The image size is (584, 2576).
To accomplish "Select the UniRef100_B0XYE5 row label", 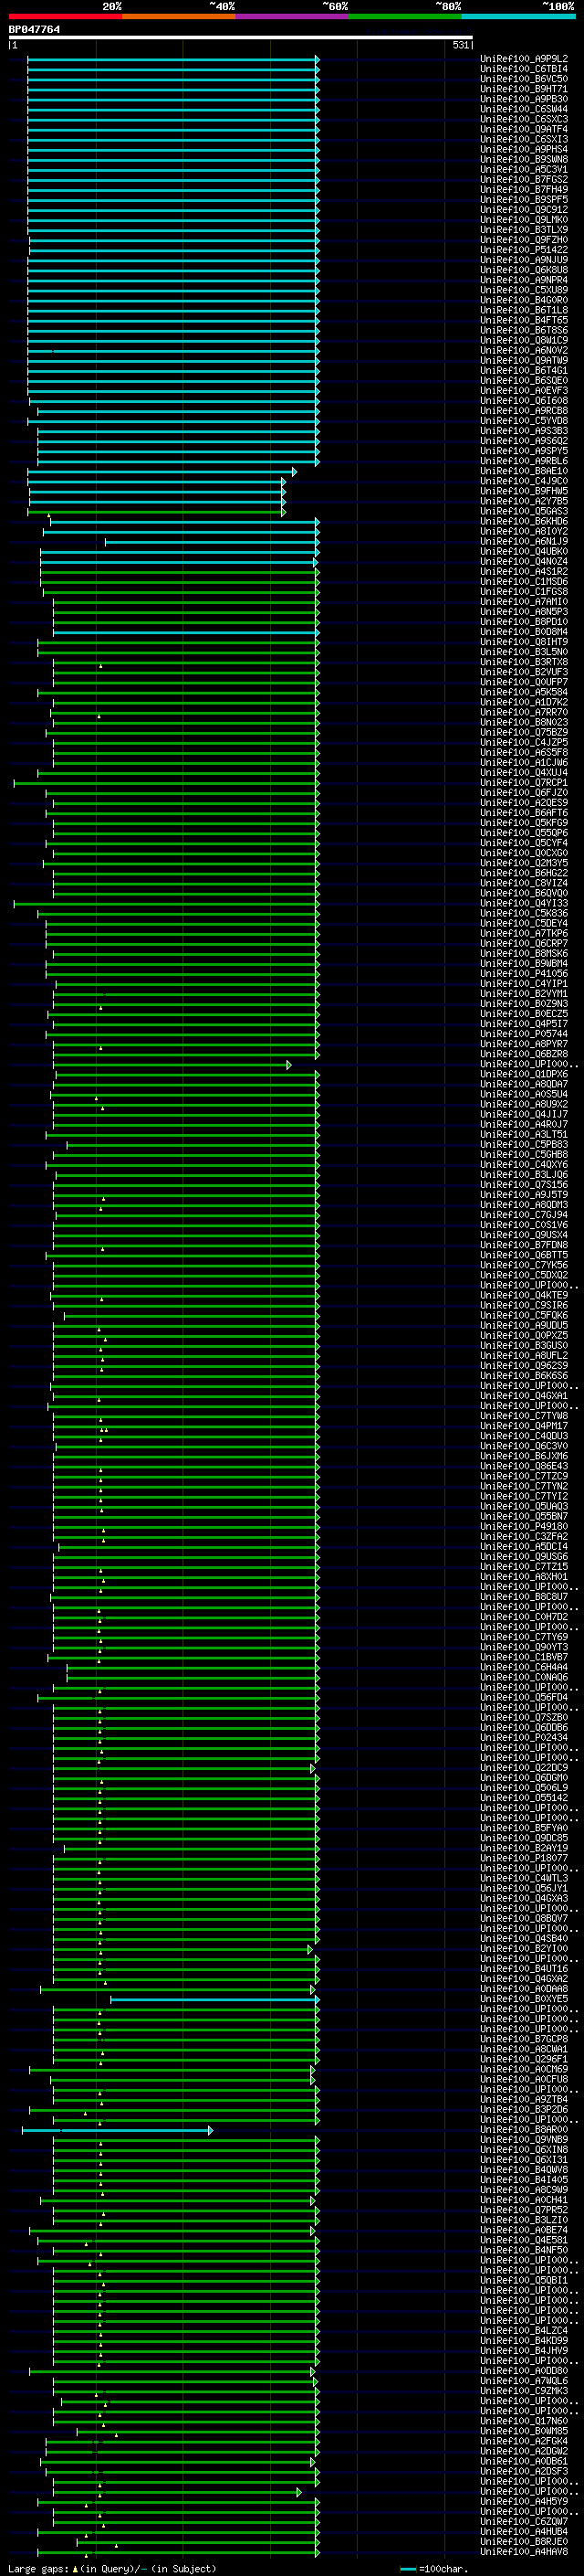I will click(x=524, y=1999).
